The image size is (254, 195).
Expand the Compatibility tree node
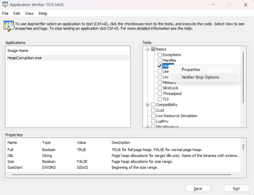(x=147, y=105)
